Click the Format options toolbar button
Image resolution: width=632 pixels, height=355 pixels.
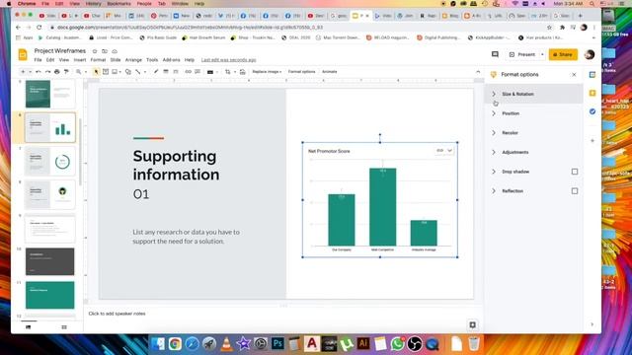[x=301, y=72]
